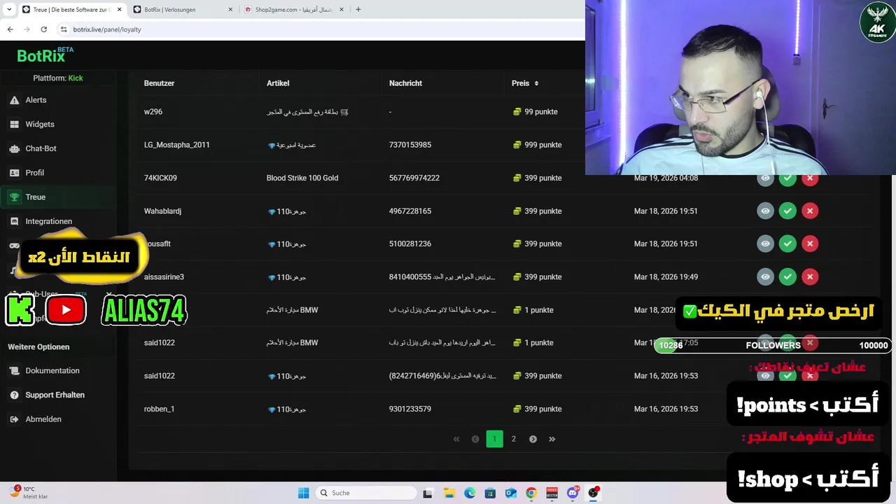Switch to the Shop2game.com tab
The image size is (896, 504).
click(x=294, y=10)
